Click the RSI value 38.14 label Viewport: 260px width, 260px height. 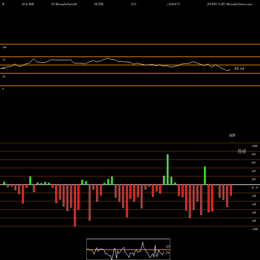pyautogui.click(x=239, y=69)
